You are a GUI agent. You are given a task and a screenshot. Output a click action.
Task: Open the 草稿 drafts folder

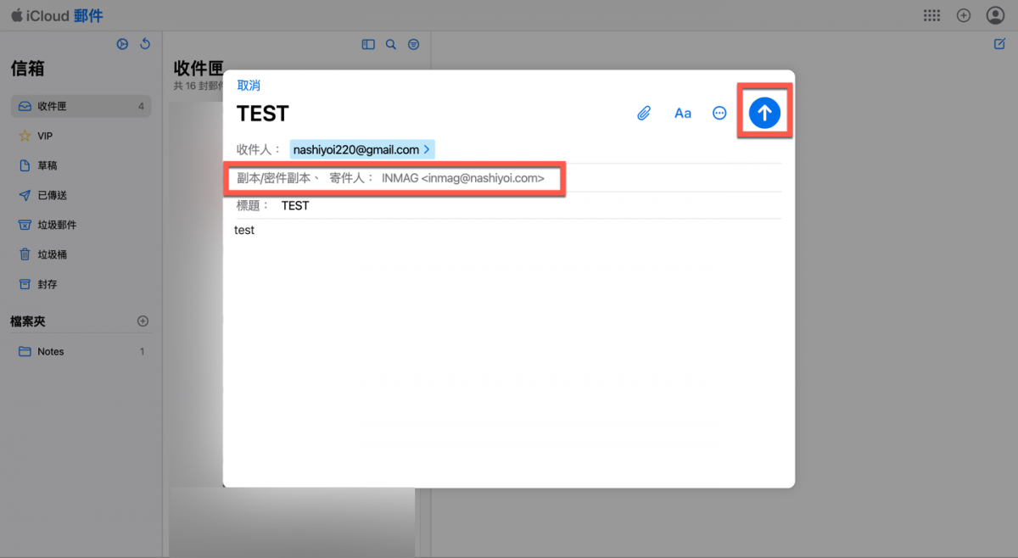pos(81,165)
